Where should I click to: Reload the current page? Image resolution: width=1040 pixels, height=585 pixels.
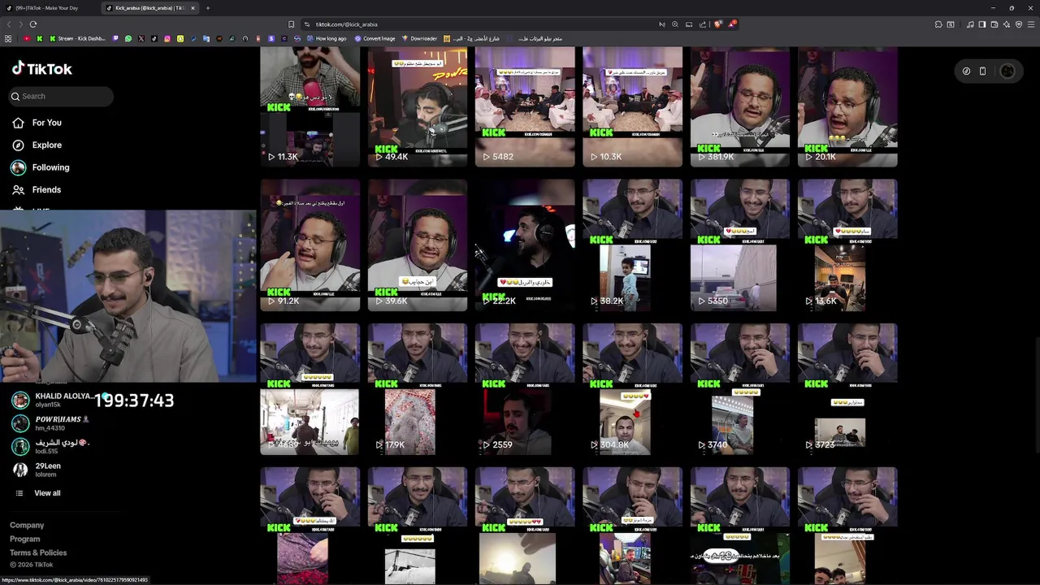pyautogui.click(x=33, y=24)
